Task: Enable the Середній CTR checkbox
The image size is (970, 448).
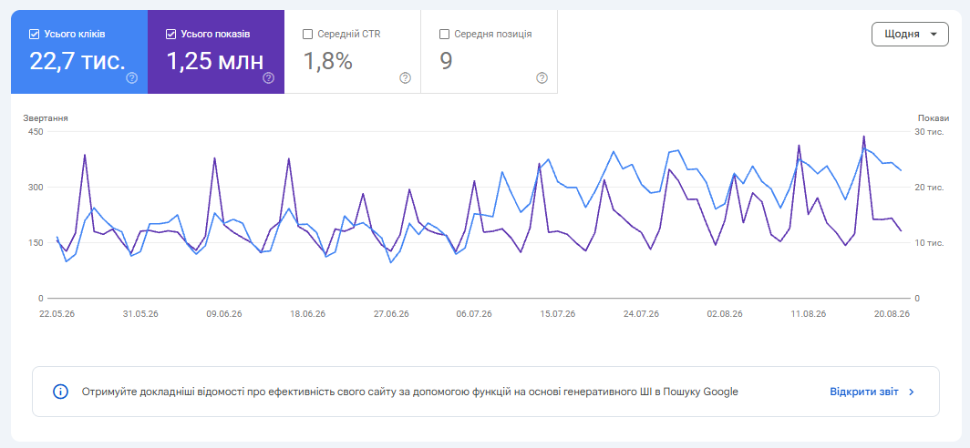Action: pos(307,35)
